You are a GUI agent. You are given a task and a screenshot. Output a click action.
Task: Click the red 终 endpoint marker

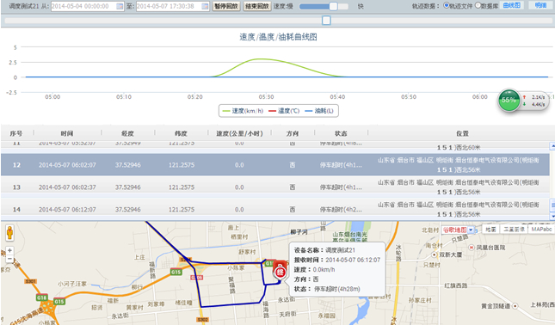pos(280,273)
